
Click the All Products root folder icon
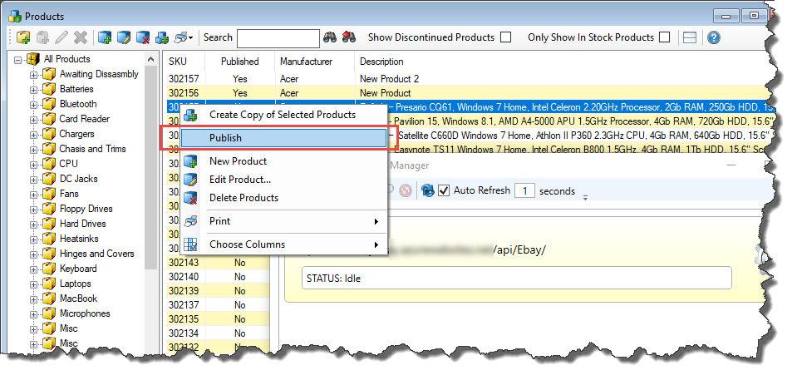coord(32,59)
